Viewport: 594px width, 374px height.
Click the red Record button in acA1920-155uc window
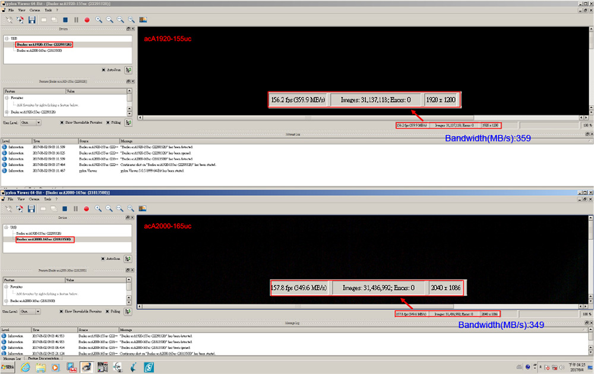[x=87, y=20]
